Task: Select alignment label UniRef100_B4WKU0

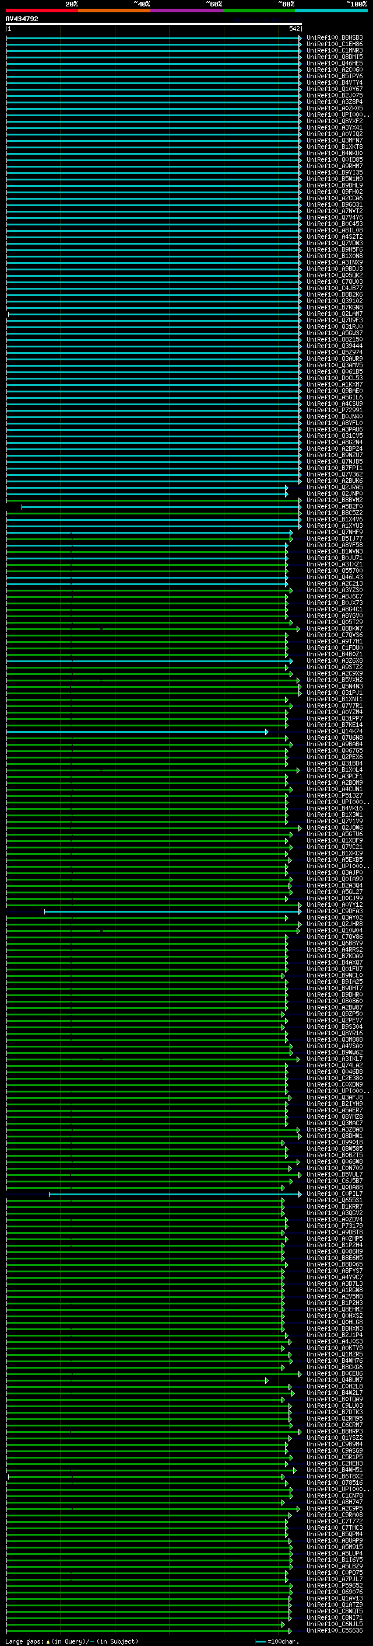Action: [x=335, y=154]
